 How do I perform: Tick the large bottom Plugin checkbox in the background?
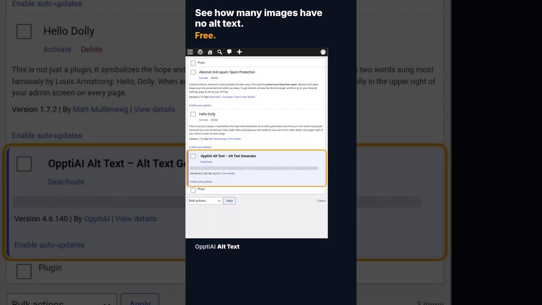pyautogui.click(x=24, y=272)
